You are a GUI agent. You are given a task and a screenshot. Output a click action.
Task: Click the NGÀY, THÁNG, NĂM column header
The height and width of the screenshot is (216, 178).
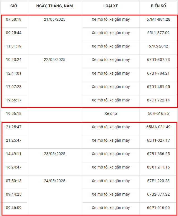pyautogui.click(x=55, y=6)
